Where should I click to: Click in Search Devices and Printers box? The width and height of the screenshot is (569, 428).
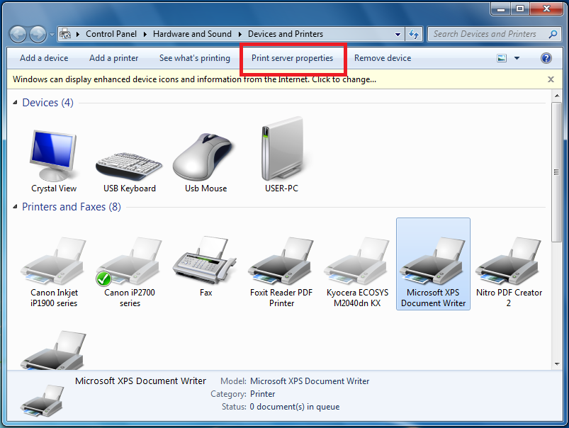(485, 34)
